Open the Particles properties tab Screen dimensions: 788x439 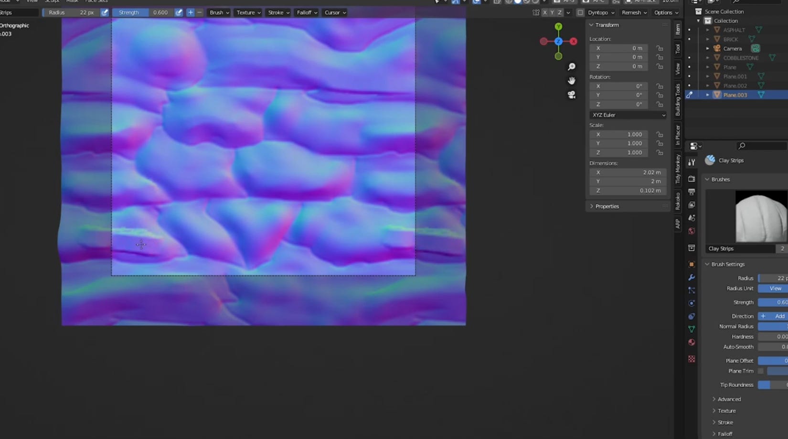692,290
